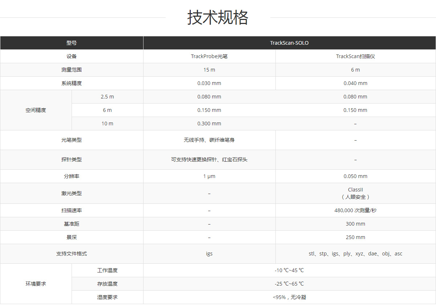Select the <95%，无冷凝 humidity cell

[289, 297]
